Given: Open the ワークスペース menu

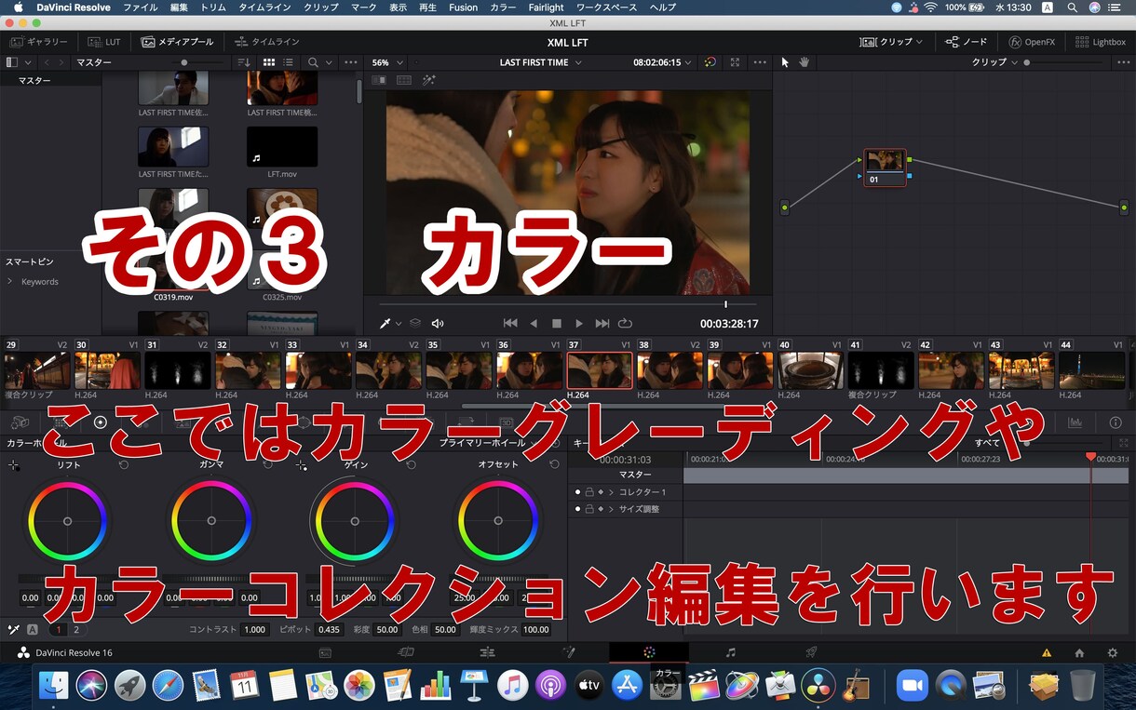Looking at the screenshot, I should point(605,7).
